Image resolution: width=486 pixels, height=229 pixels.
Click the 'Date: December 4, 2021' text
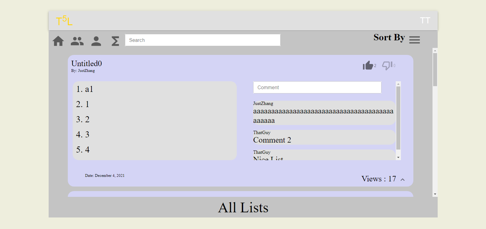tap(105, 176)
